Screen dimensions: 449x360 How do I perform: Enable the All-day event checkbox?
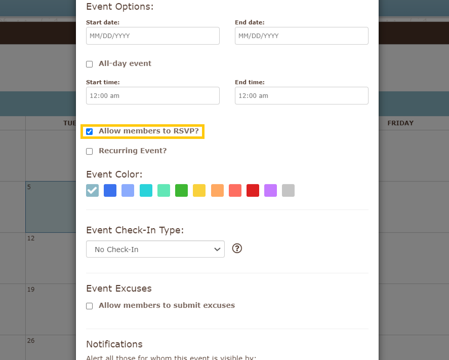[x=89, y=64]
